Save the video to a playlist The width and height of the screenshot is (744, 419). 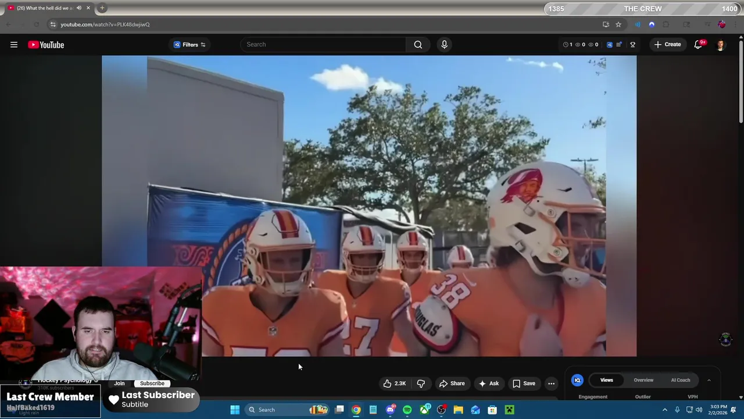524,384
